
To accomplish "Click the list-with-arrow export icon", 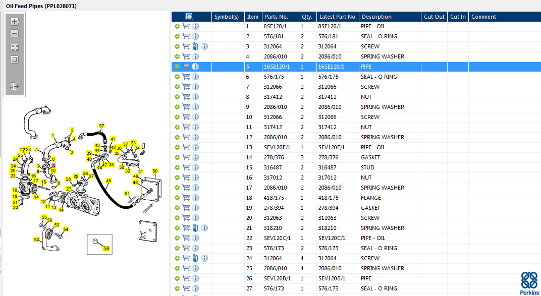I will point(15,86).
